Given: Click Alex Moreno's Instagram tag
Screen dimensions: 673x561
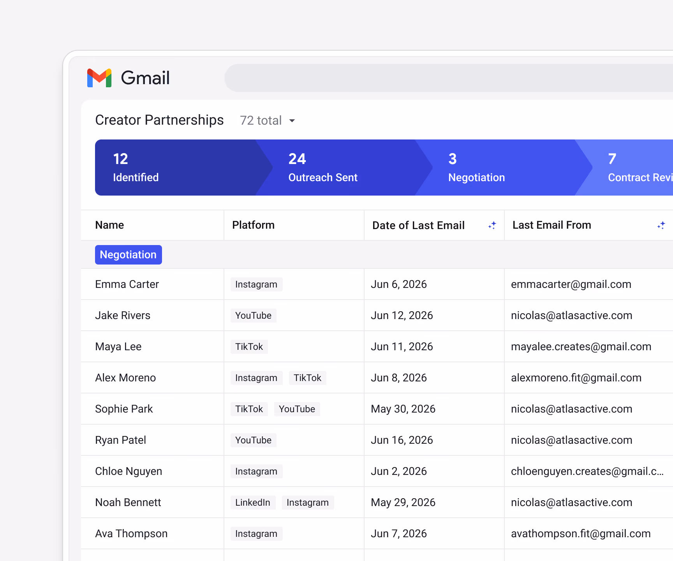Looking at the screenshot, I should 256,378.
